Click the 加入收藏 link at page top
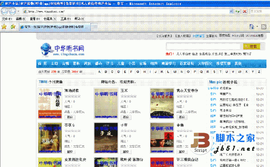This screenshot has height=167, width=270. tap(183, 36)
